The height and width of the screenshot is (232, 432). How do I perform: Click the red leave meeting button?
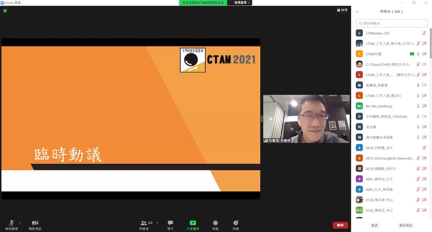click(340, 225)
